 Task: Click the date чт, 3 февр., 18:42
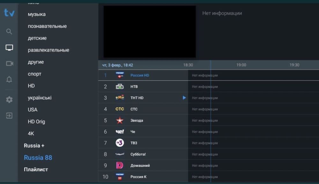118,65
